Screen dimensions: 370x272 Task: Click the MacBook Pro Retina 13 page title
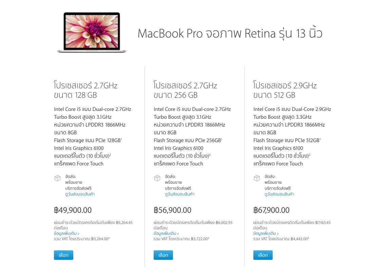pos(230,33)
